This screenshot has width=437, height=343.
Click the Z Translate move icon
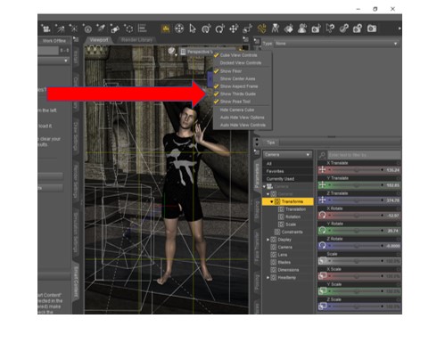[322, 200]
